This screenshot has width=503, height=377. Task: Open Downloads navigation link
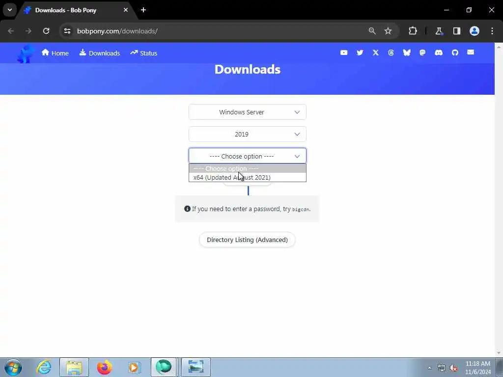[99, 53]
